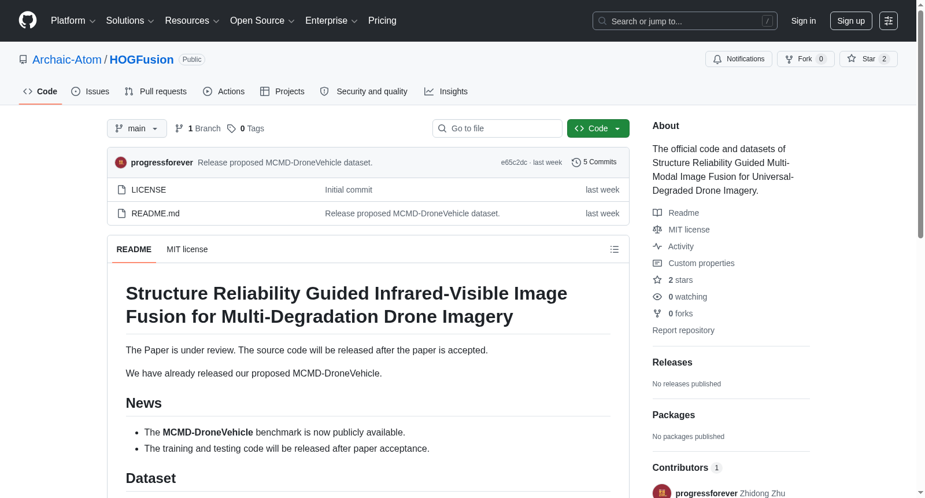This screenshot has height=498, width=925.
Task: Go to the Pricing page
Action: coord(382,21)
